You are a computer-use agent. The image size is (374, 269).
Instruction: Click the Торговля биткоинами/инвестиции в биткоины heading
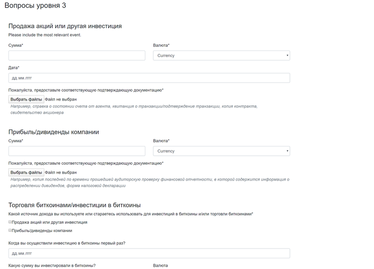pos(74,205)
